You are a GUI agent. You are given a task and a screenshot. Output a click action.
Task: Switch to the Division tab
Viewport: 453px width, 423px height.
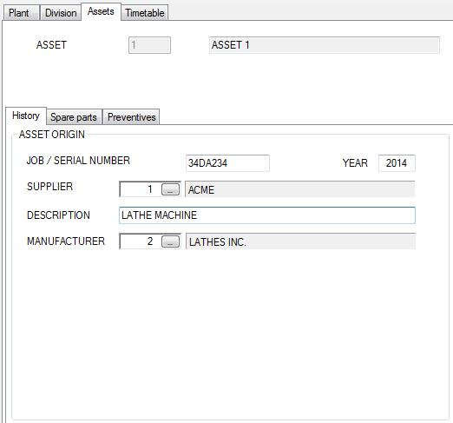pos(61,13)
